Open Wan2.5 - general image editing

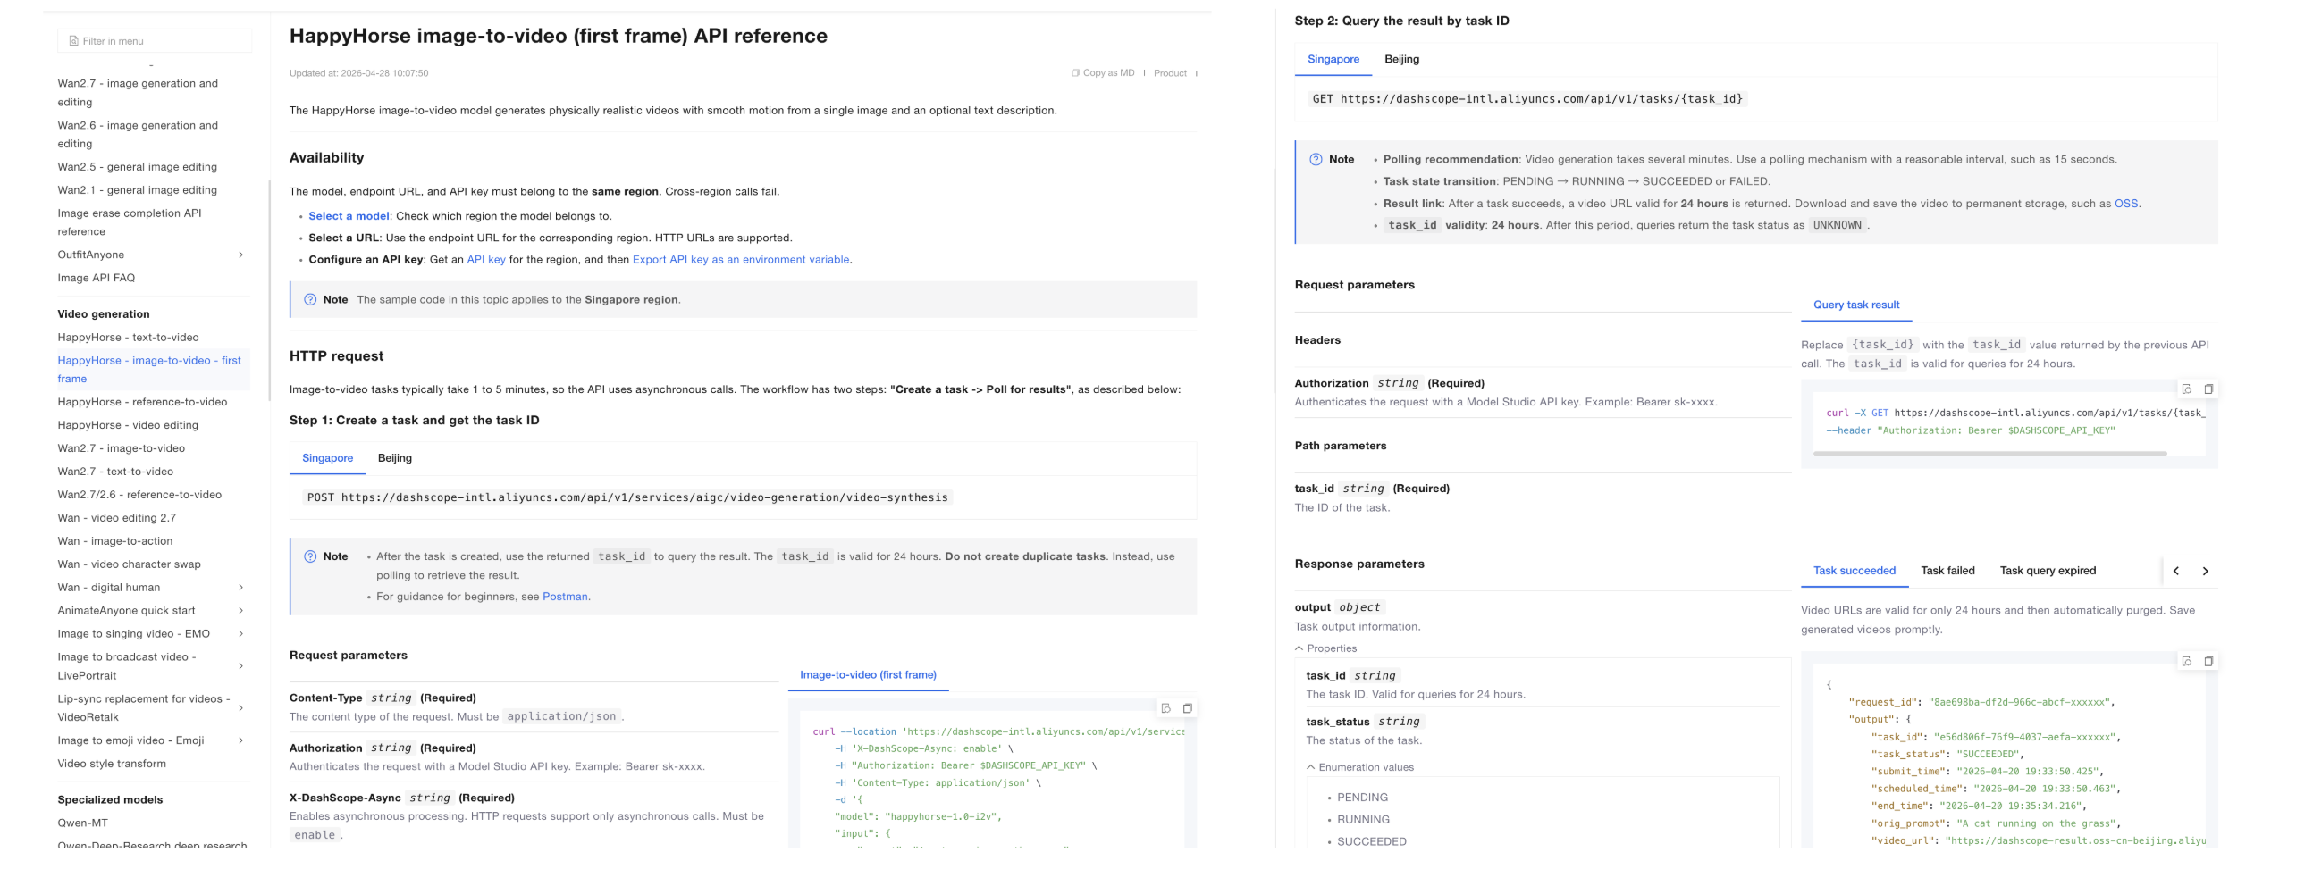click(138, 167)
